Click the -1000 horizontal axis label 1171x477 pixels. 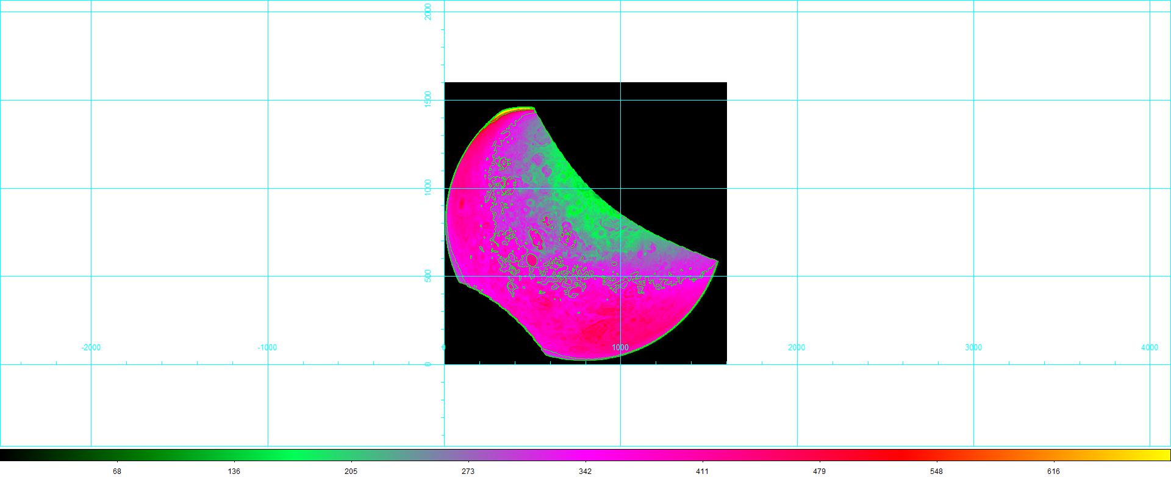tap(267, 347)
